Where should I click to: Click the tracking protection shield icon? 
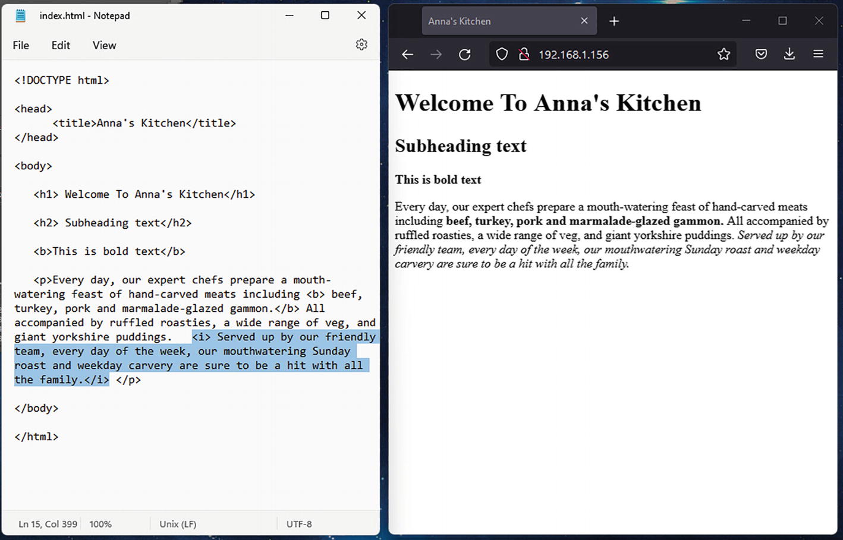pos(502,55)
